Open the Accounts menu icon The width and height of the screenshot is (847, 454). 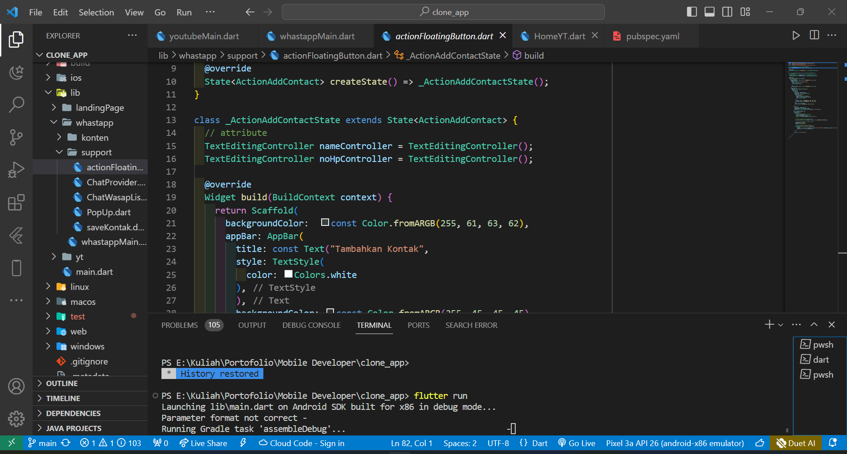pos(16,386)
